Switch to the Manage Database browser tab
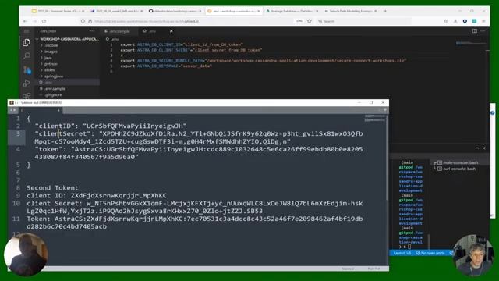The image size is (499, 281). [x=292, y=11]
